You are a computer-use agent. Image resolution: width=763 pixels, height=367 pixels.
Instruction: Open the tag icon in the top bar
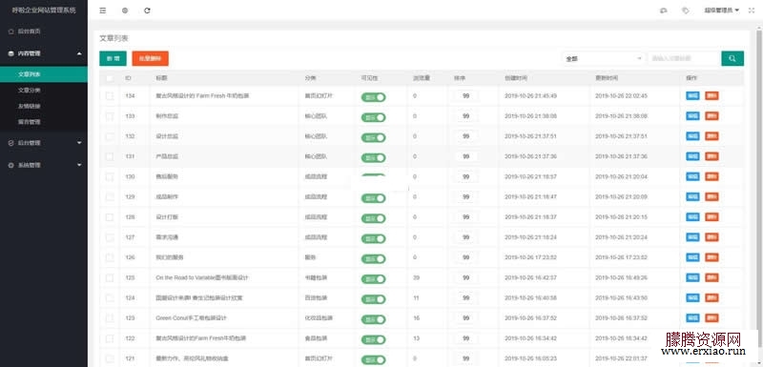point(686,10)
